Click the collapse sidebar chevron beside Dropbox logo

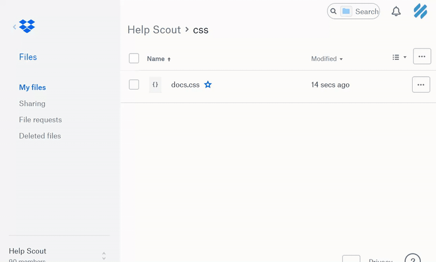click(x=14, y=27)
